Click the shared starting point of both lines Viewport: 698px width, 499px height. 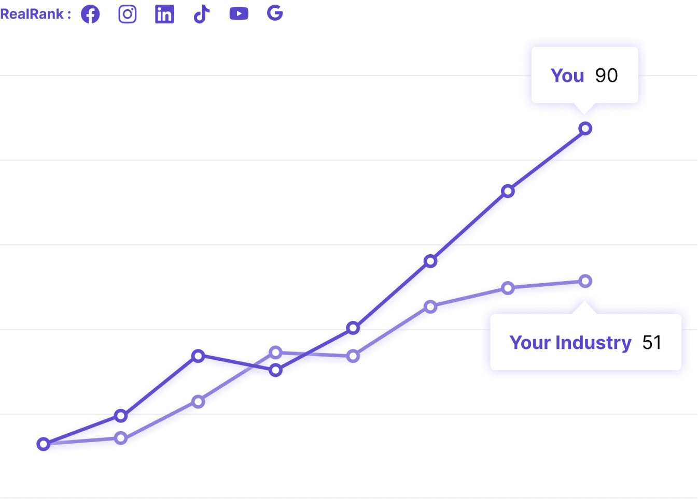[44, 444]
